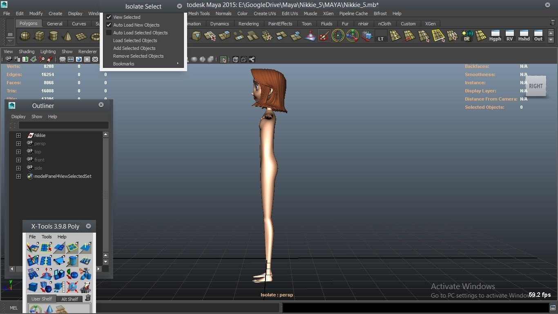Click the RIGHT view cube face
The width and height of the screenshot is (558, 314).
point(536,86)
